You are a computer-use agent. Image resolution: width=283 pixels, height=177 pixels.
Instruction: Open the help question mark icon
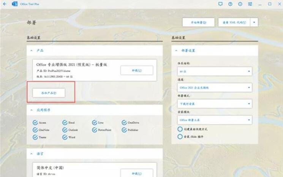tap(230, 4)
